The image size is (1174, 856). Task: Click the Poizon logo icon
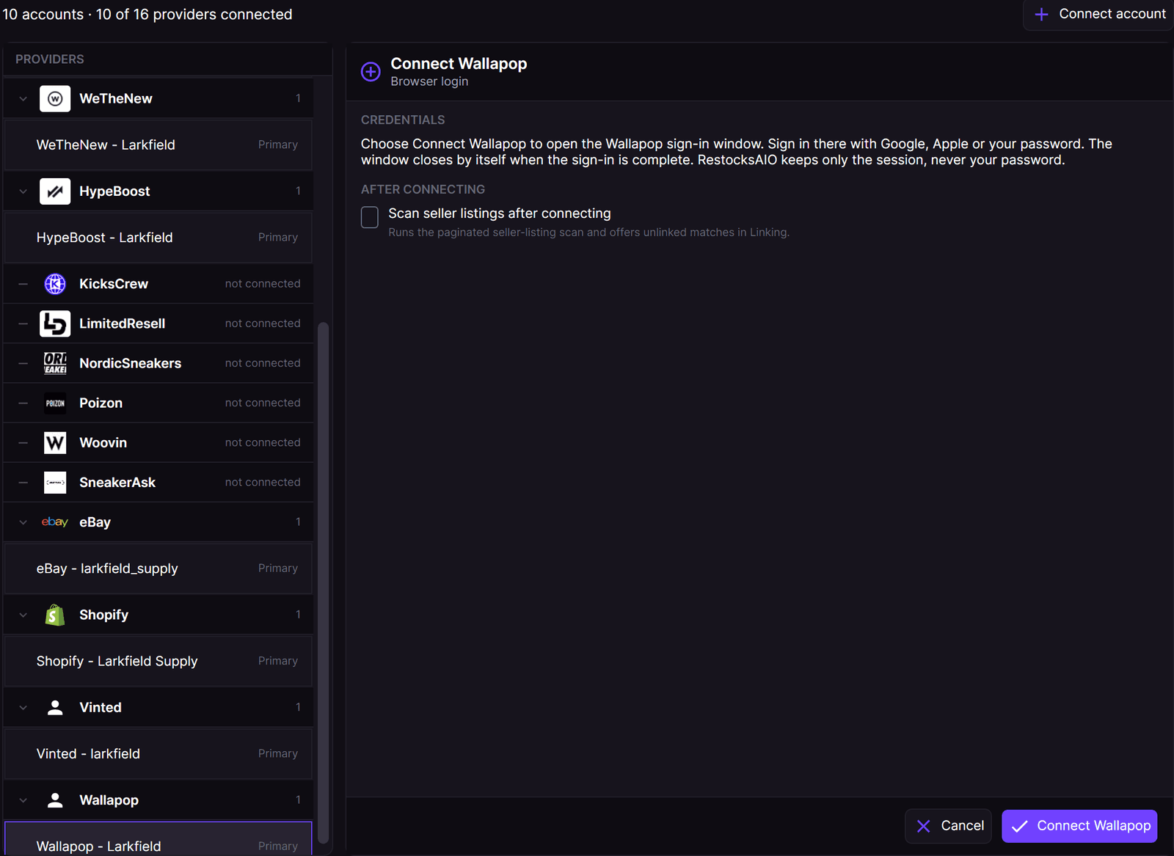click(55, 403)
